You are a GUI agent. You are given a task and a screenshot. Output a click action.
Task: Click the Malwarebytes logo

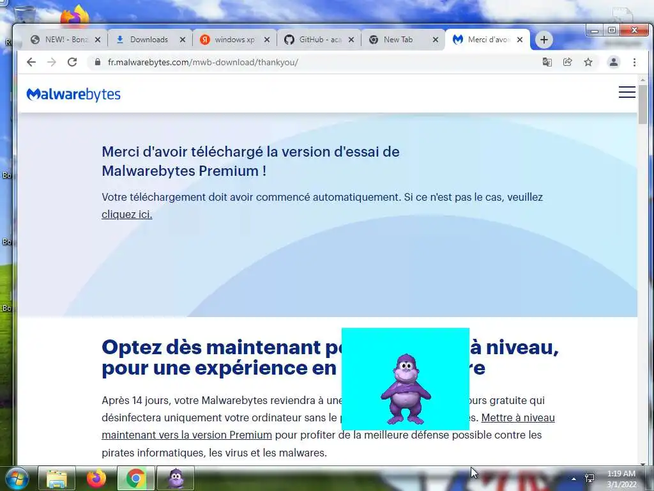[x=73, y=95]
